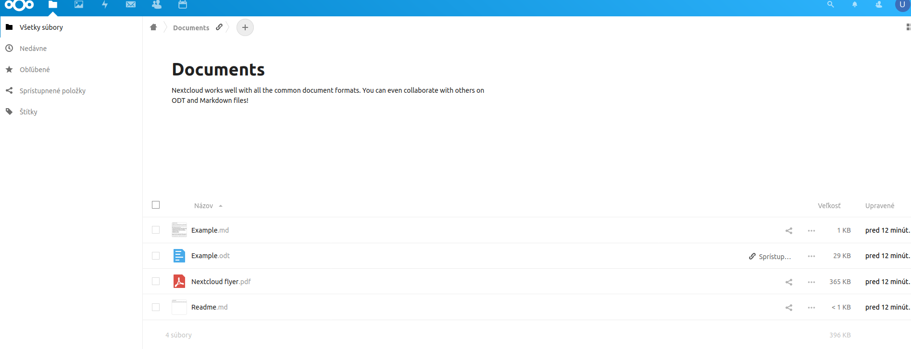Viewport: 911px width, 349px height.
Task: Open the Example.md file name
Action: [x=210, y=230]
